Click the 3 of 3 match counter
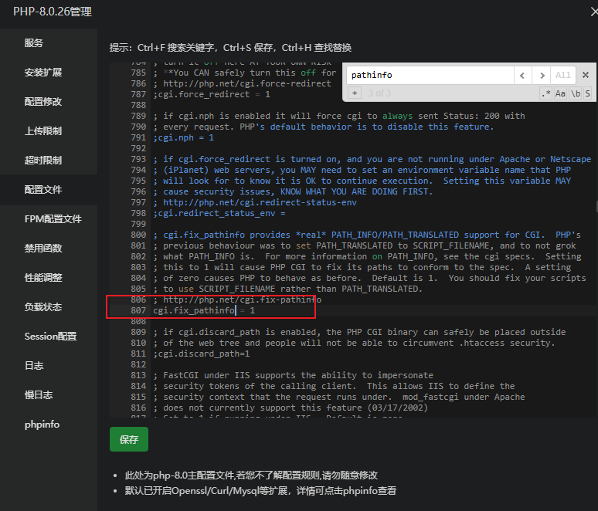598x511 pixels. coord(379,93)
